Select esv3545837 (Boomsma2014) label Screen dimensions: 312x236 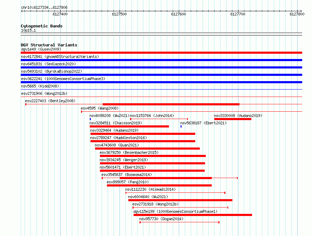coord(127,175)
